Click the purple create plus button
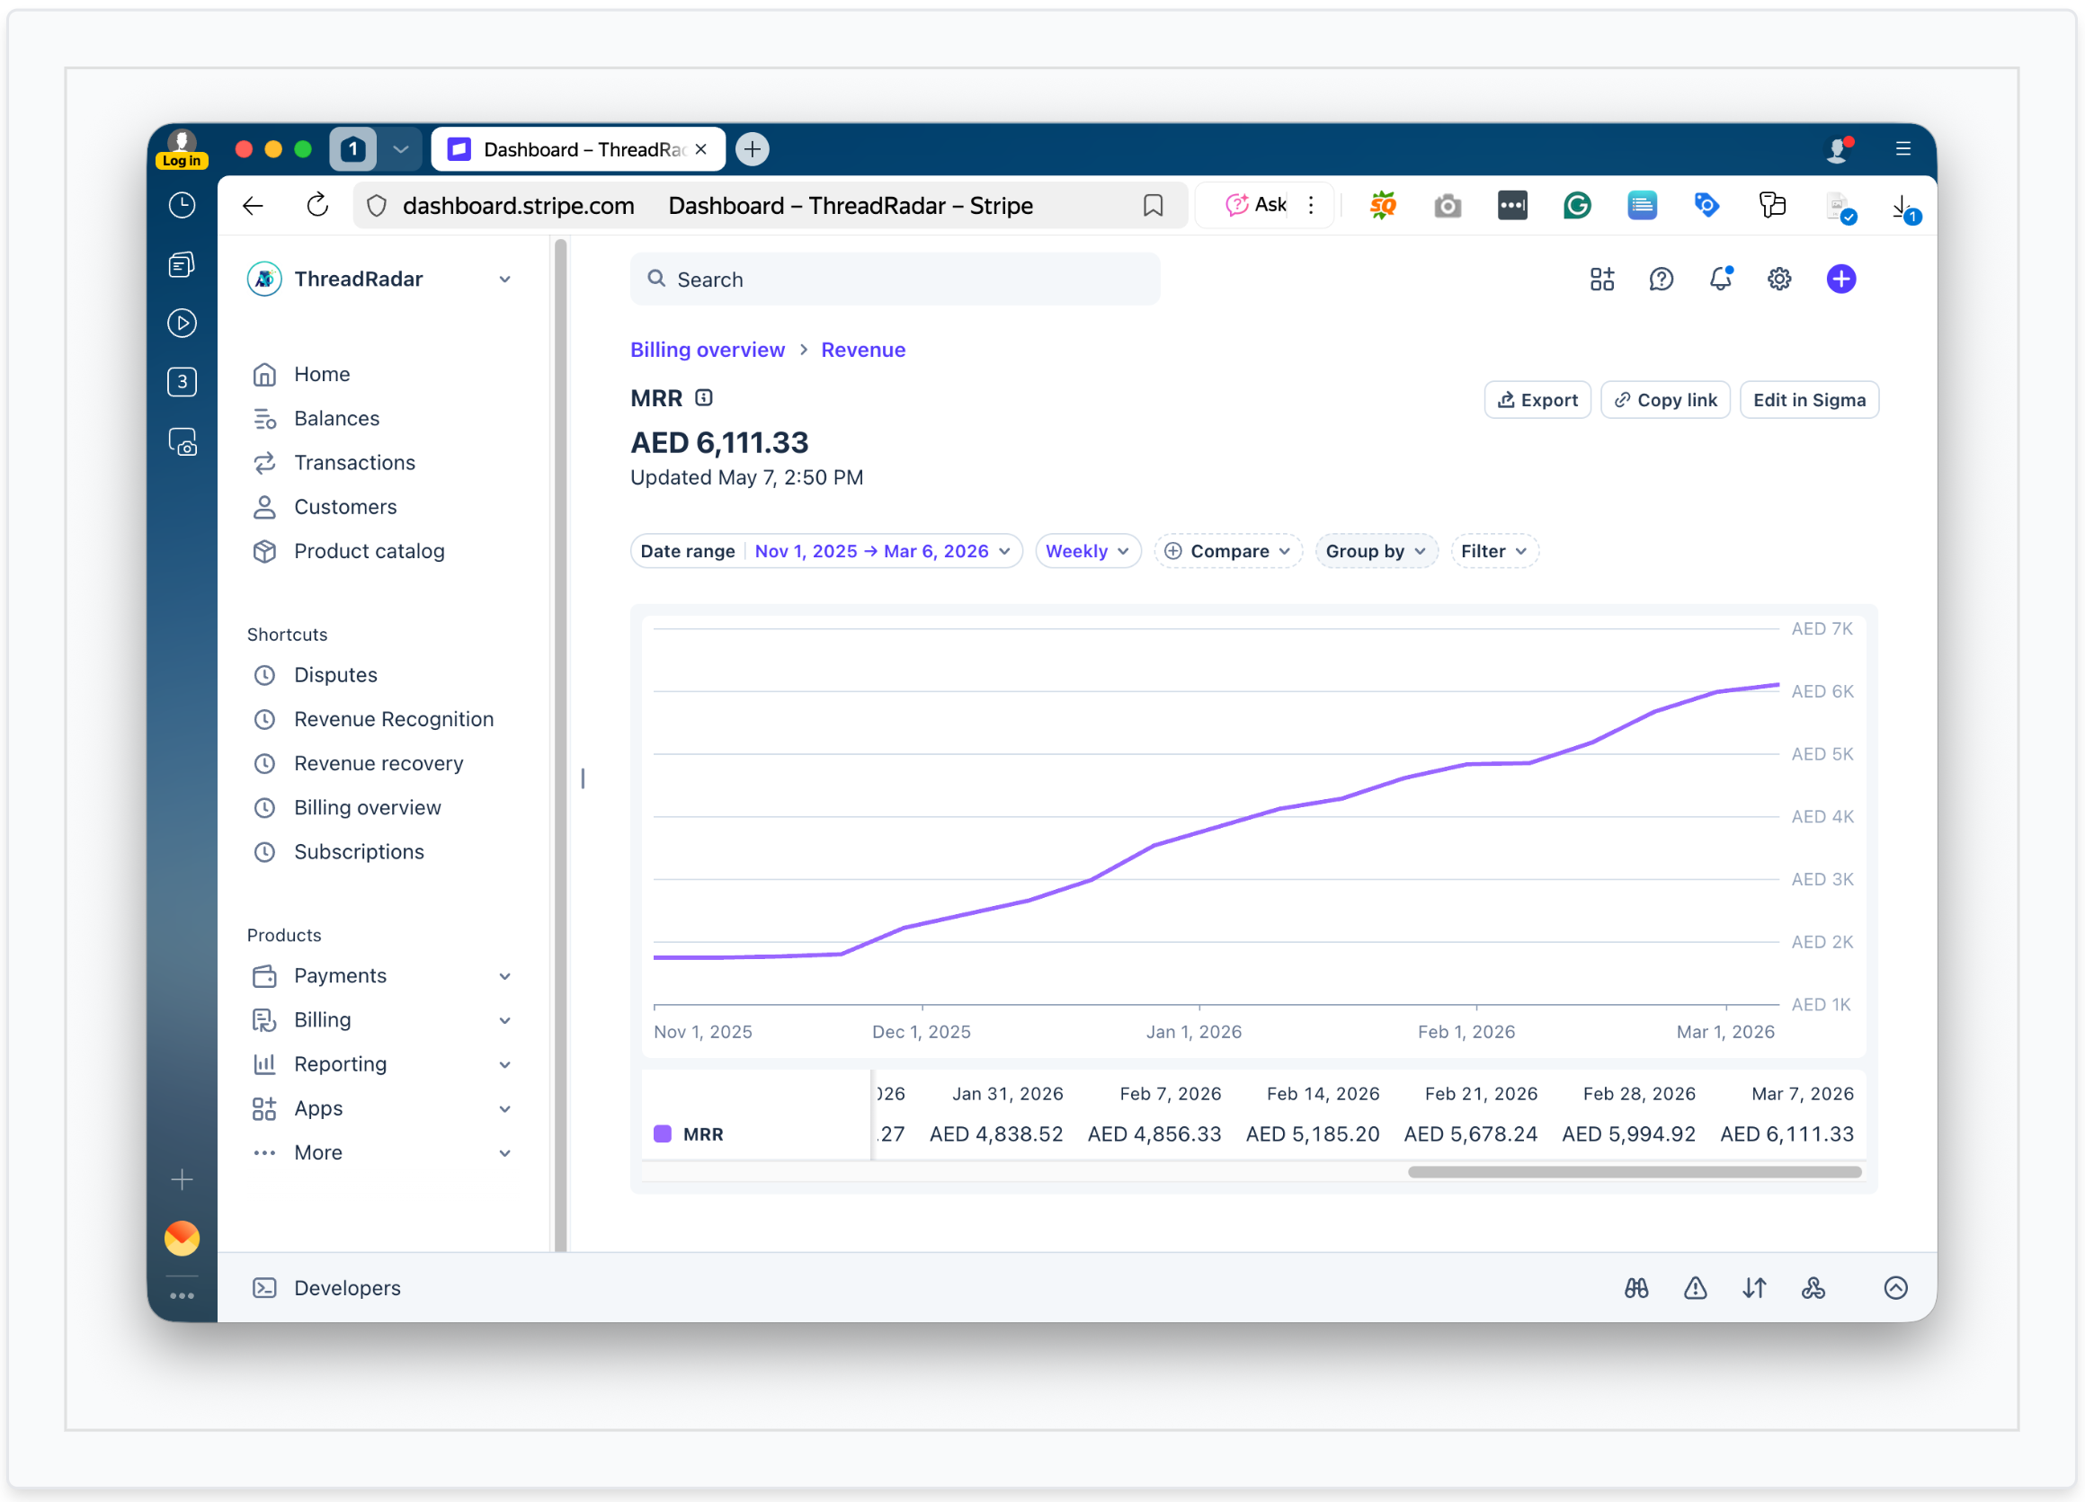2085x1502 pixels. click(x=1840, y=280)
